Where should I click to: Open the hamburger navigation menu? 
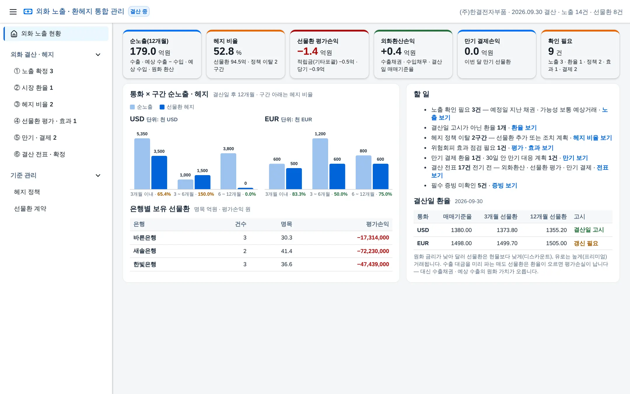tap(13, 12)
